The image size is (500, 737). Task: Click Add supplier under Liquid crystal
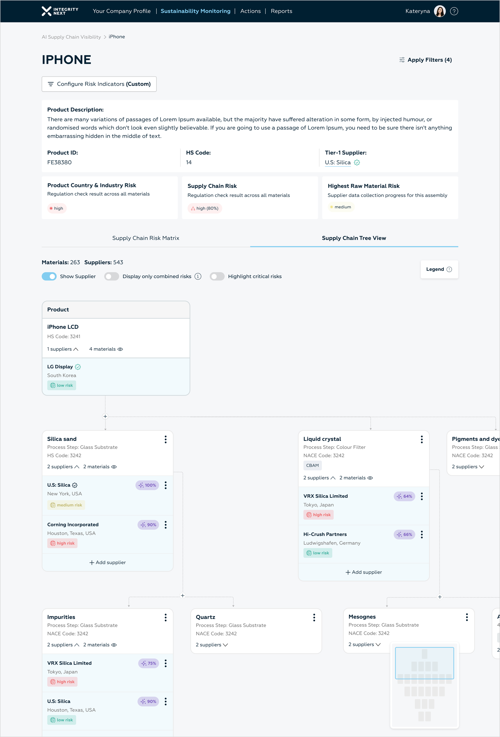[364, 572]
